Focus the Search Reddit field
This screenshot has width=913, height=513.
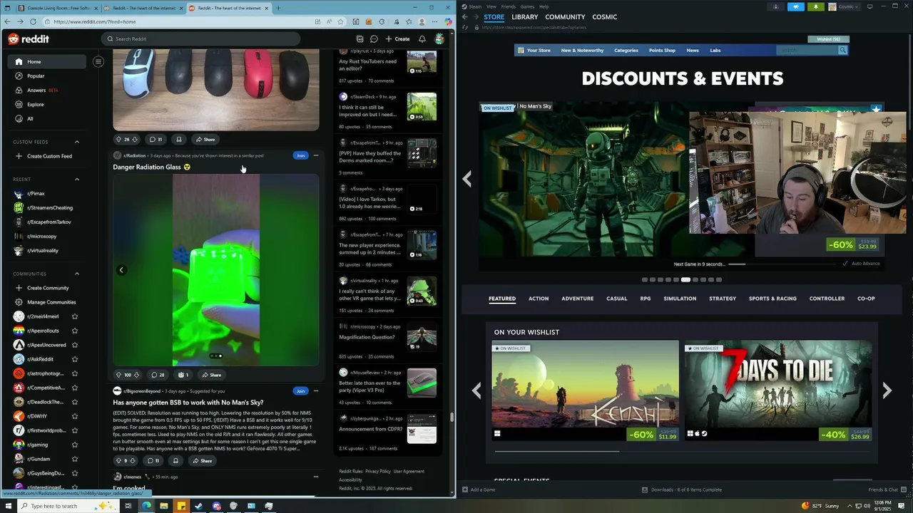202,38
